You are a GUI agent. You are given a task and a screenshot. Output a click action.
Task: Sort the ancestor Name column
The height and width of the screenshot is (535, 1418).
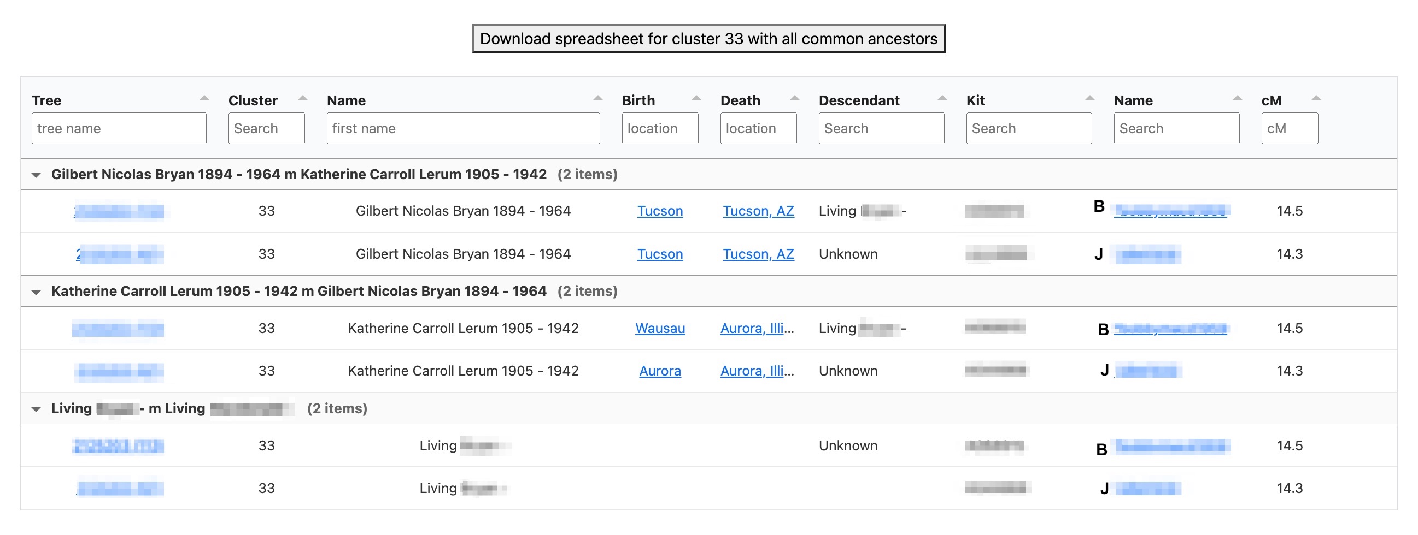click(597, 98)
